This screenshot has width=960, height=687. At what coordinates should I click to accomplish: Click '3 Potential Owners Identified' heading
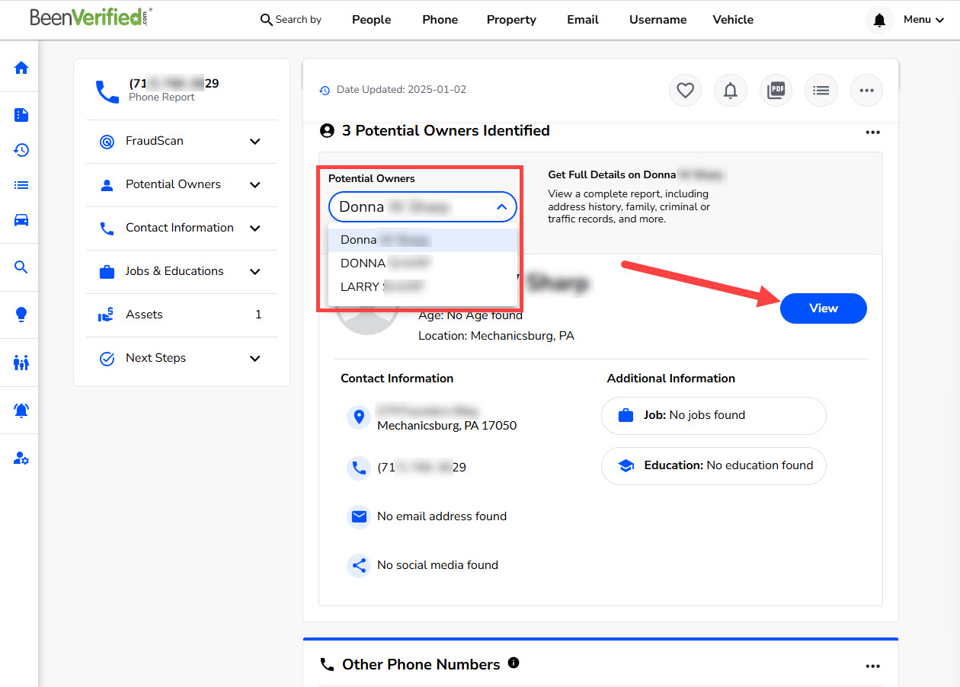[x=446, y=131]
